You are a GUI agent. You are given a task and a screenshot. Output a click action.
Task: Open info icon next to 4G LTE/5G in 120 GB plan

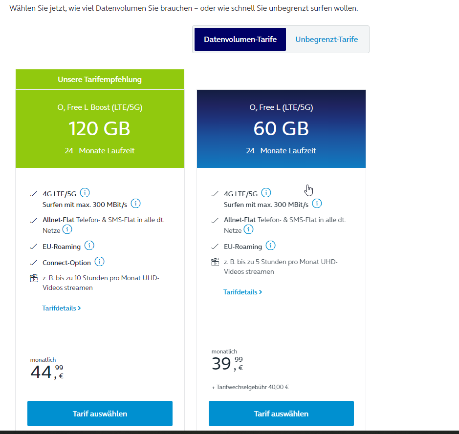[85, 193]
